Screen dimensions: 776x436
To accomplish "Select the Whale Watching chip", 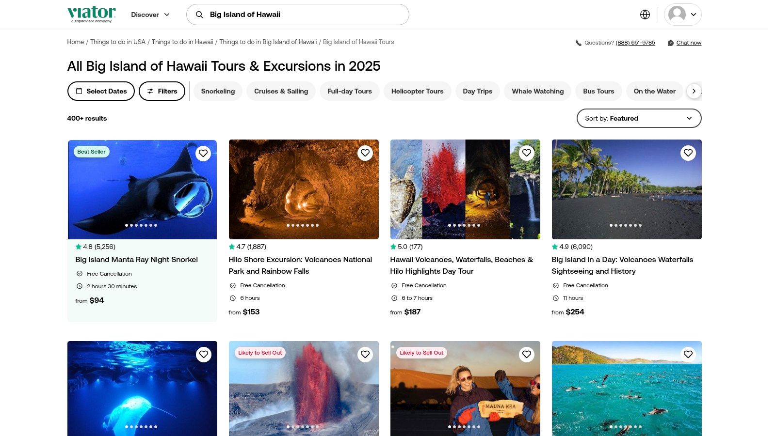I will (538, 91).
